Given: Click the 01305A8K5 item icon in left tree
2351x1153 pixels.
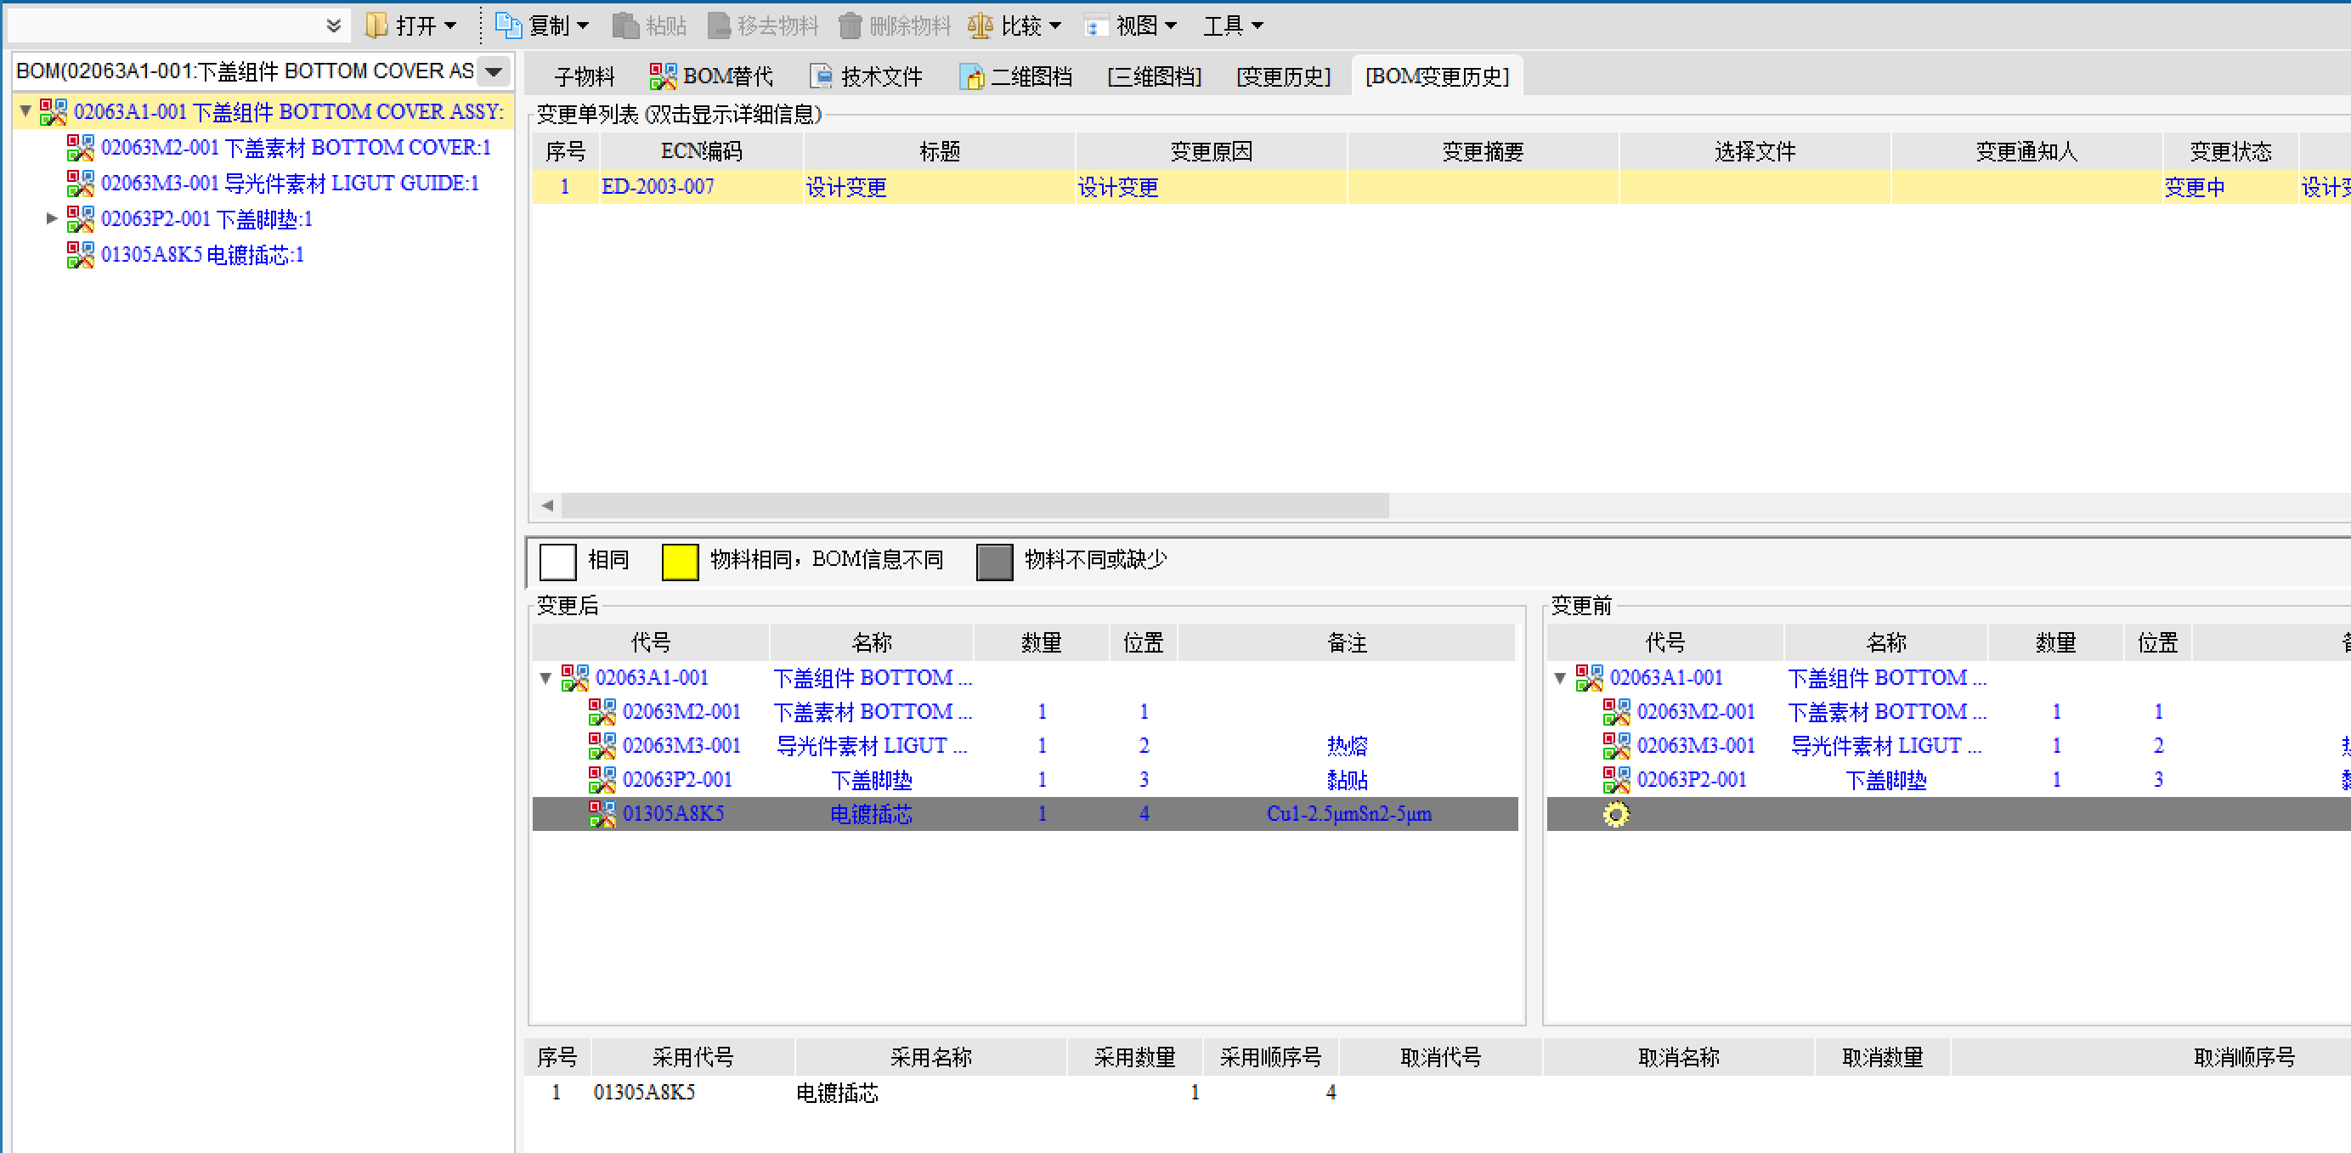Looking at the screenshot, I should click(81, 255).
